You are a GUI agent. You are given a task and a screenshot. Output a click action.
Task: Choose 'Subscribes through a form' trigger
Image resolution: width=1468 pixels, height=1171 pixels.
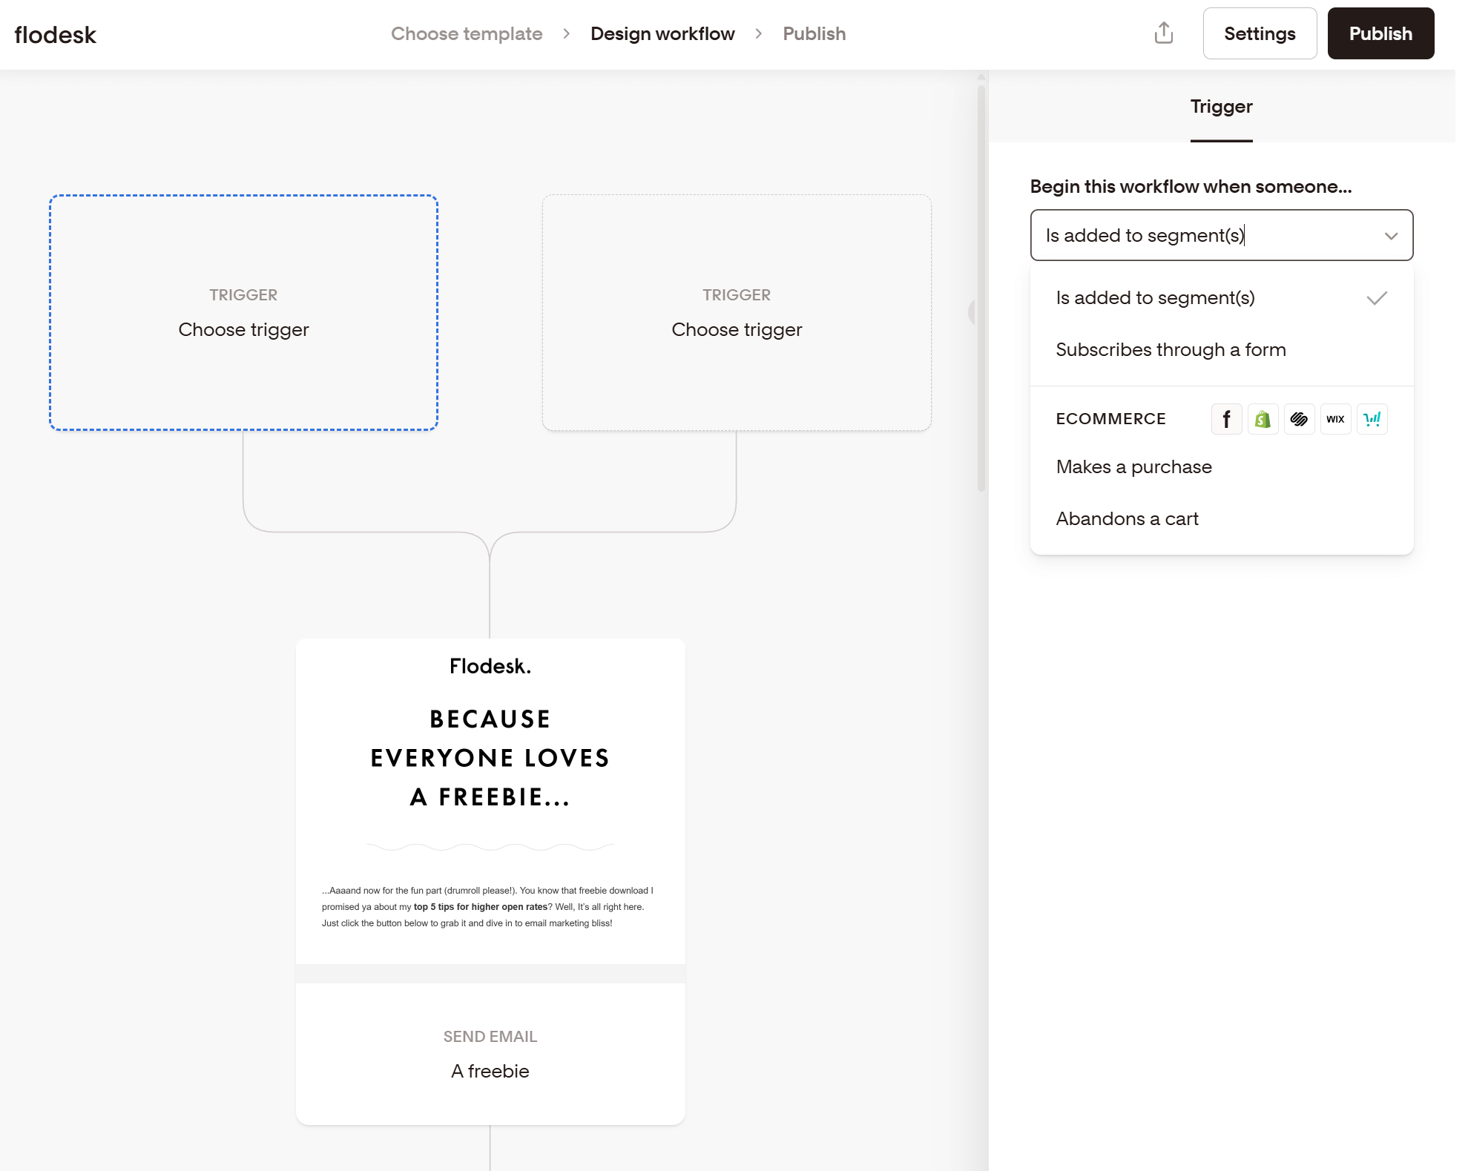coord(1171,350)
